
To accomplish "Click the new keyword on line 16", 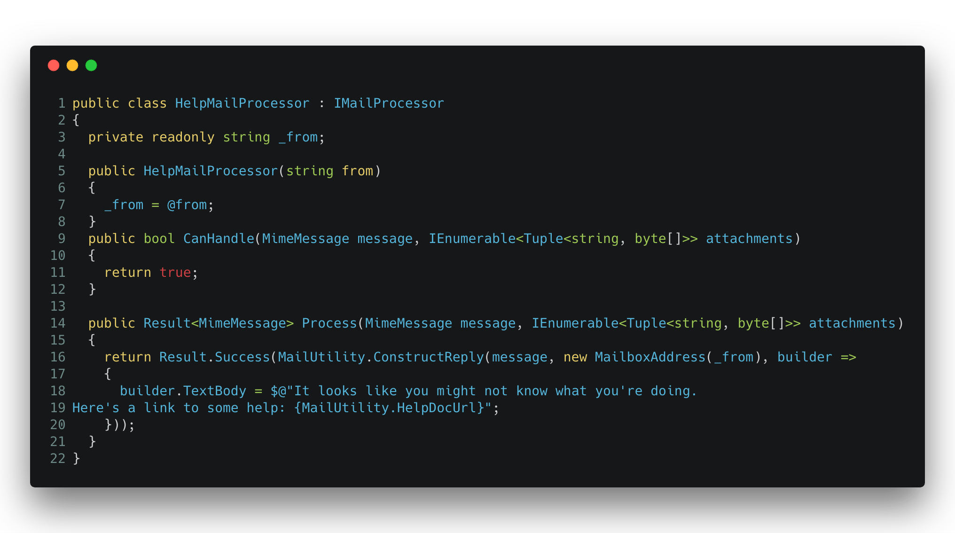I will click(575, 357).
